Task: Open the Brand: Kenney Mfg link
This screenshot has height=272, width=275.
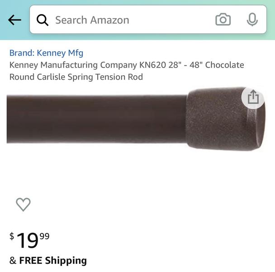Action: tap(46, 53)
